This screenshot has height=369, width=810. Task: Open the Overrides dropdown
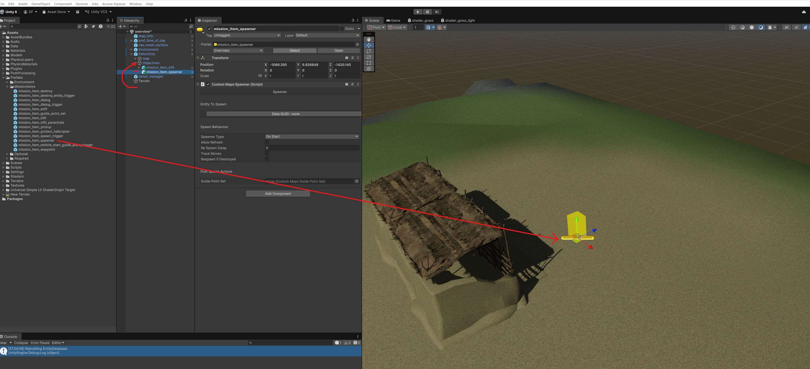[x=238, y=50]
